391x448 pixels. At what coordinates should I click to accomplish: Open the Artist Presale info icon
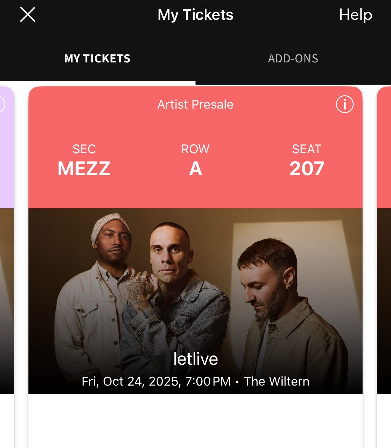(345, 104)
